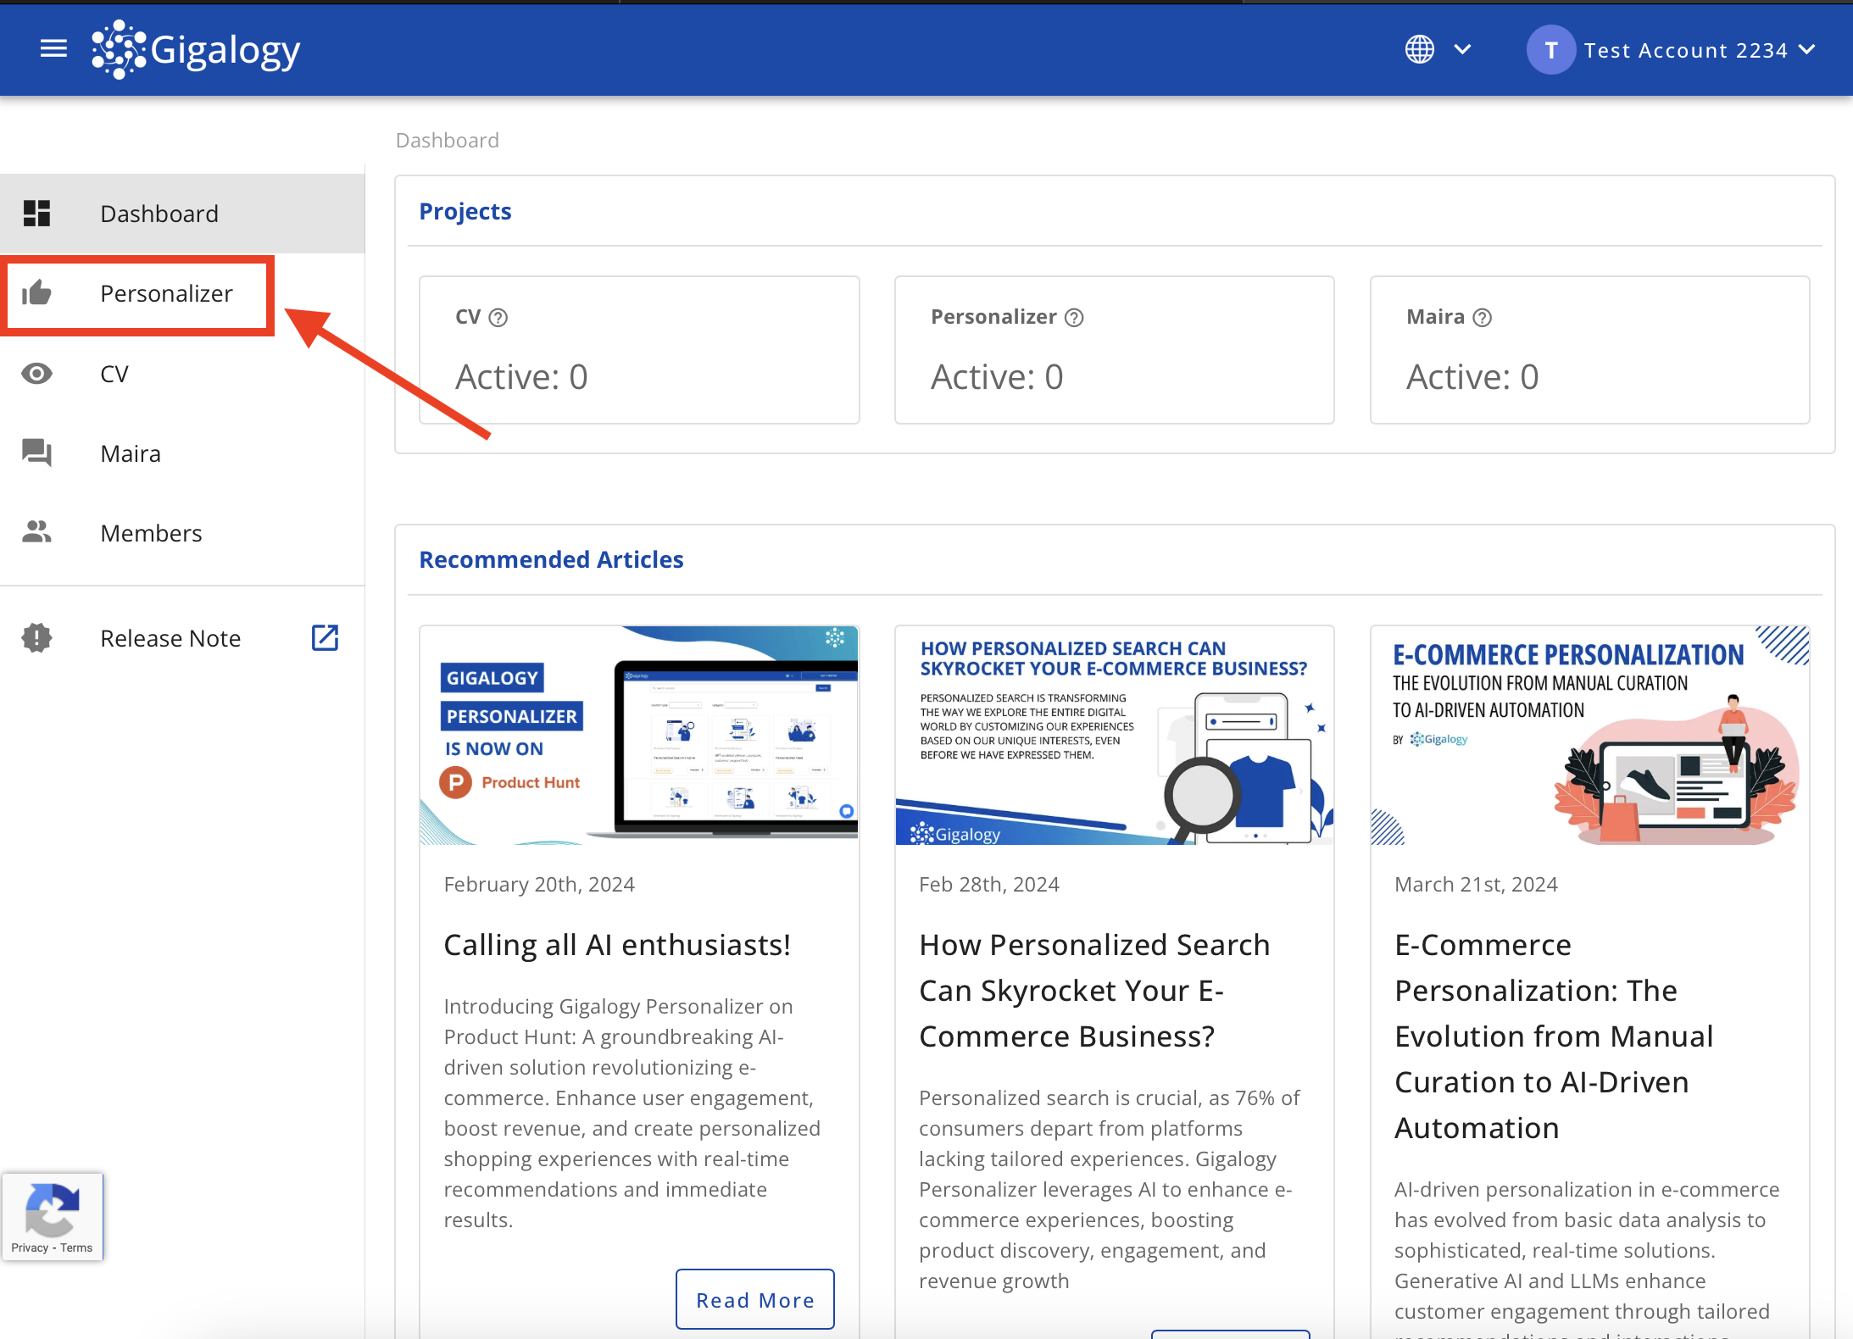Click help icon beside Personalizer card title

(x=1074, y=318)
